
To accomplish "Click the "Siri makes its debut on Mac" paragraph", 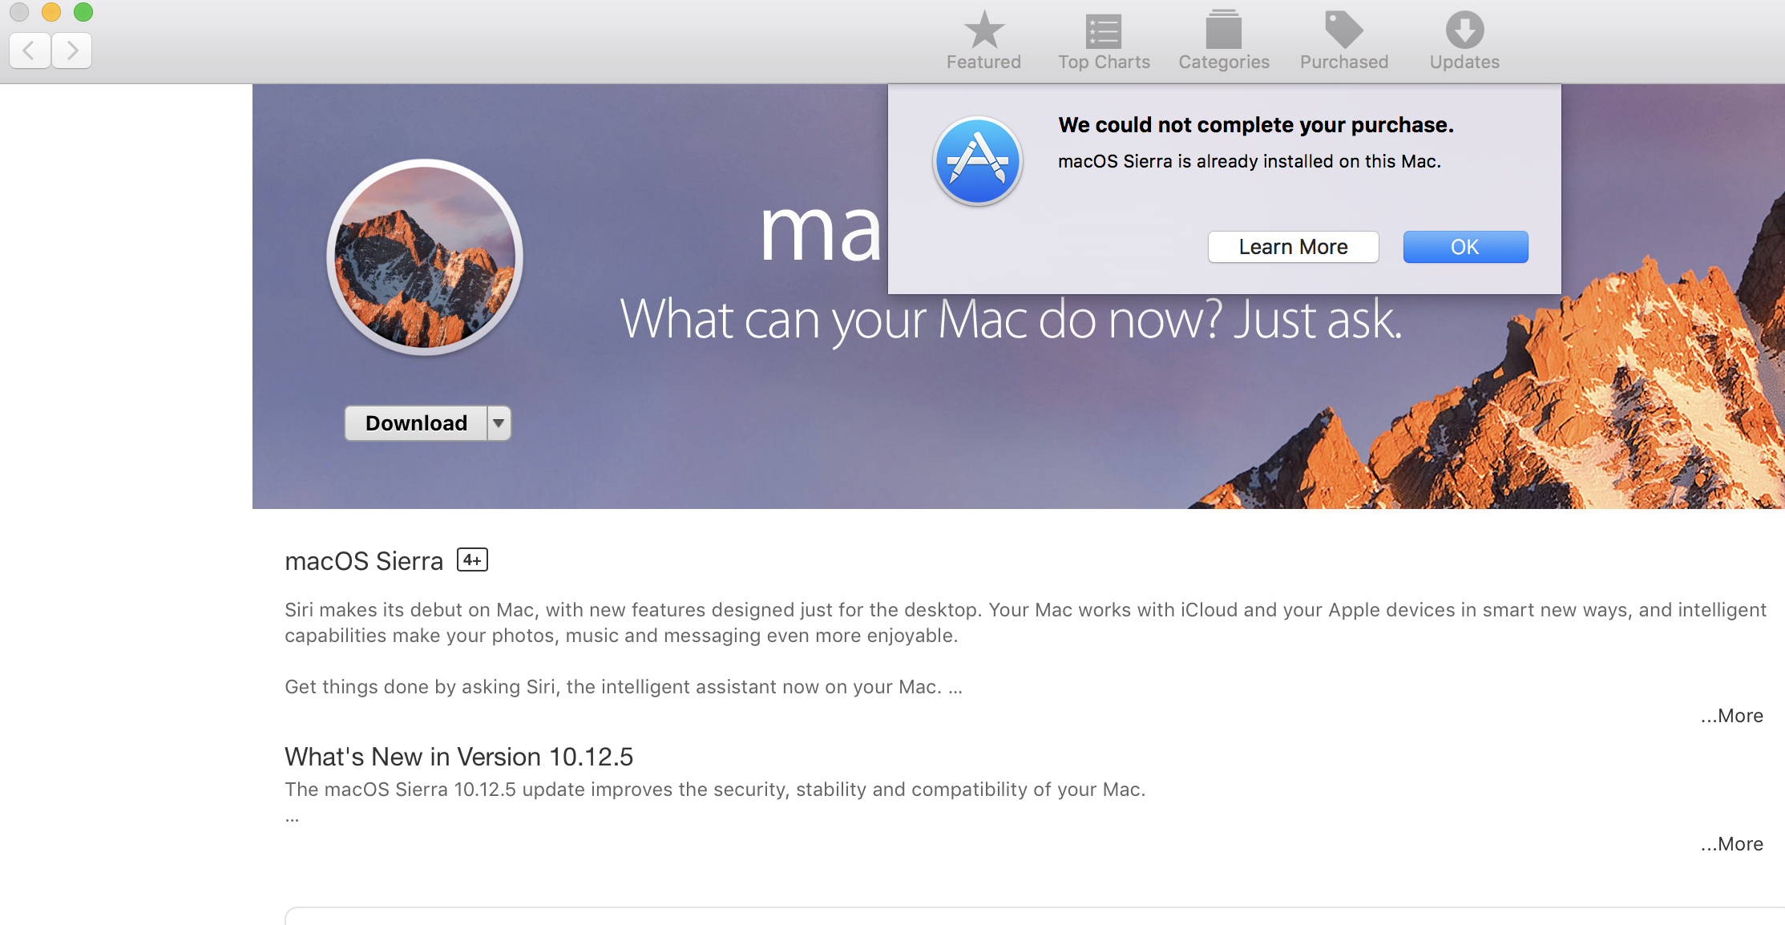I will [x=1025, y=623].
